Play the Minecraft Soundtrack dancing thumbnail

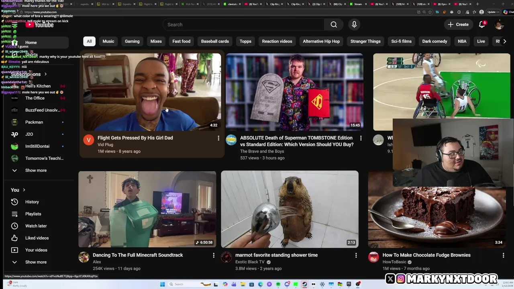(147, 209)
